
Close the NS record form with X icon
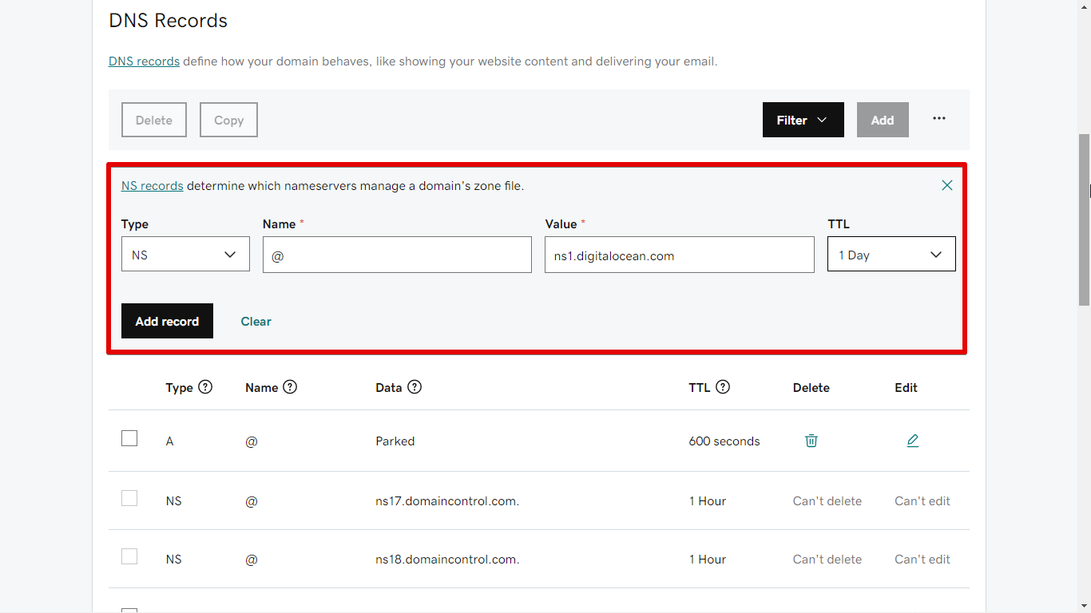(x=946, y=185)
